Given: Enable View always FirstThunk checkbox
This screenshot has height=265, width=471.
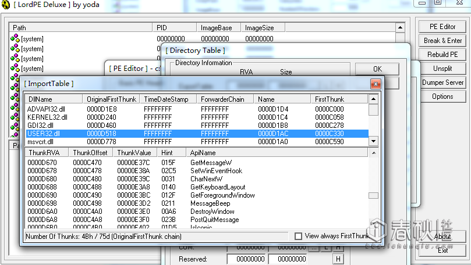Looking at the screenshot, I should [298, 236].
